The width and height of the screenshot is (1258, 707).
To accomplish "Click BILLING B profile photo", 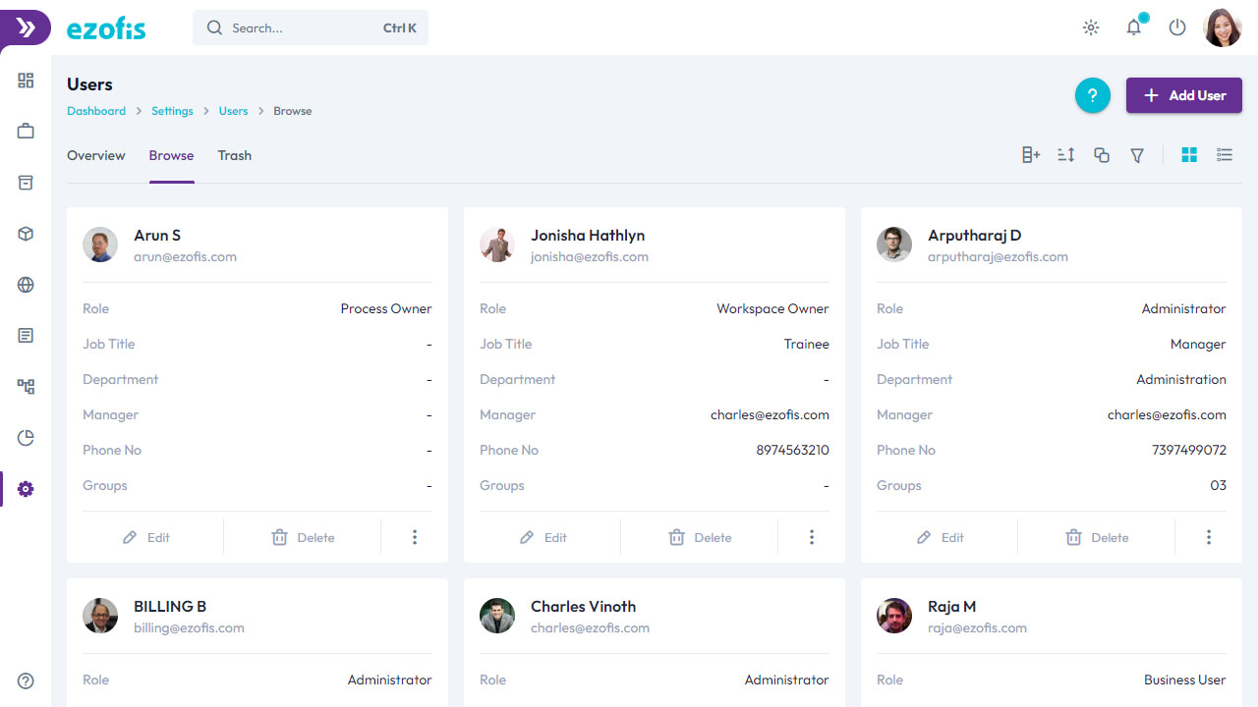I will point(100,616).
